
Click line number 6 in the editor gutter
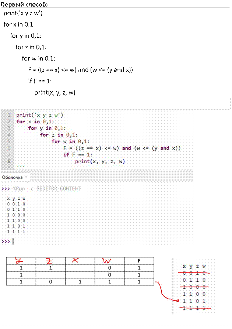coord(8,148)
